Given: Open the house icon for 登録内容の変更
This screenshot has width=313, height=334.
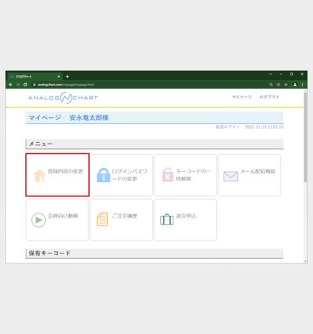Looking at the screenshot, I should pyautogui.click(x=39, y=176).
